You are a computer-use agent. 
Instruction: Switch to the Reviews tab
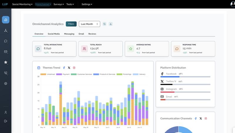point(92,34)
